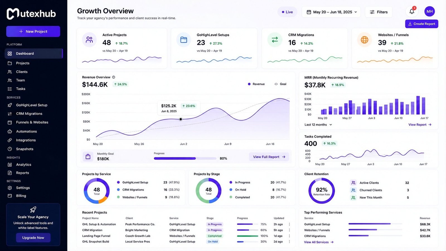Click the $125.2K chart tooltip
This screenshot has width=446, height=251.
179,108
